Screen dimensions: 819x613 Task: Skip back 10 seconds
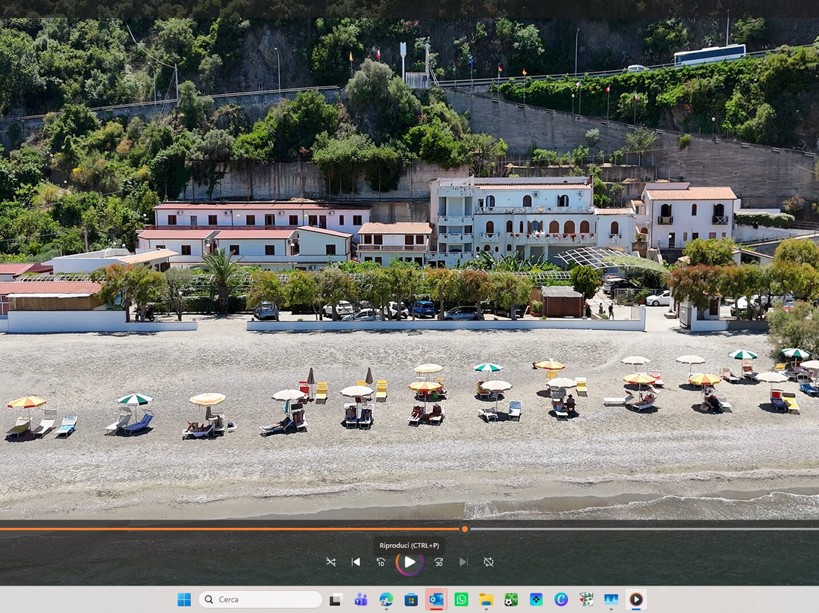[x=381, y=562]
